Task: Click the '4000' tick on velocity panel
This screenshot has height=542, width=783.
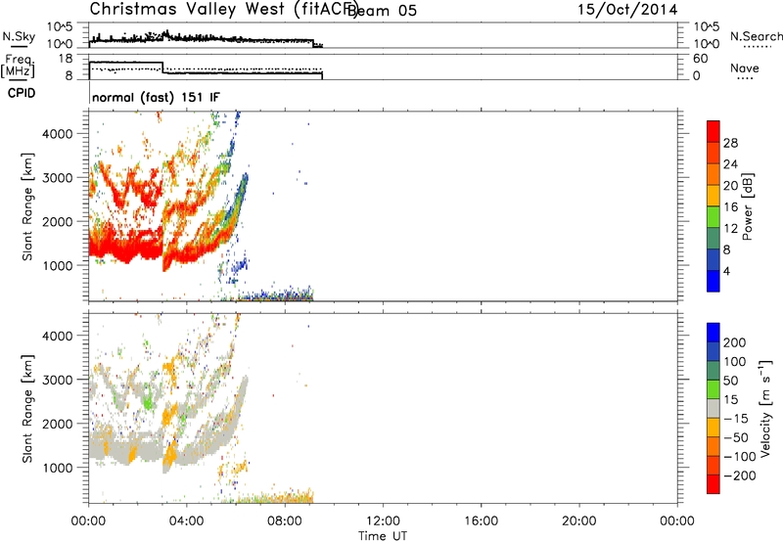Action: 58,336
